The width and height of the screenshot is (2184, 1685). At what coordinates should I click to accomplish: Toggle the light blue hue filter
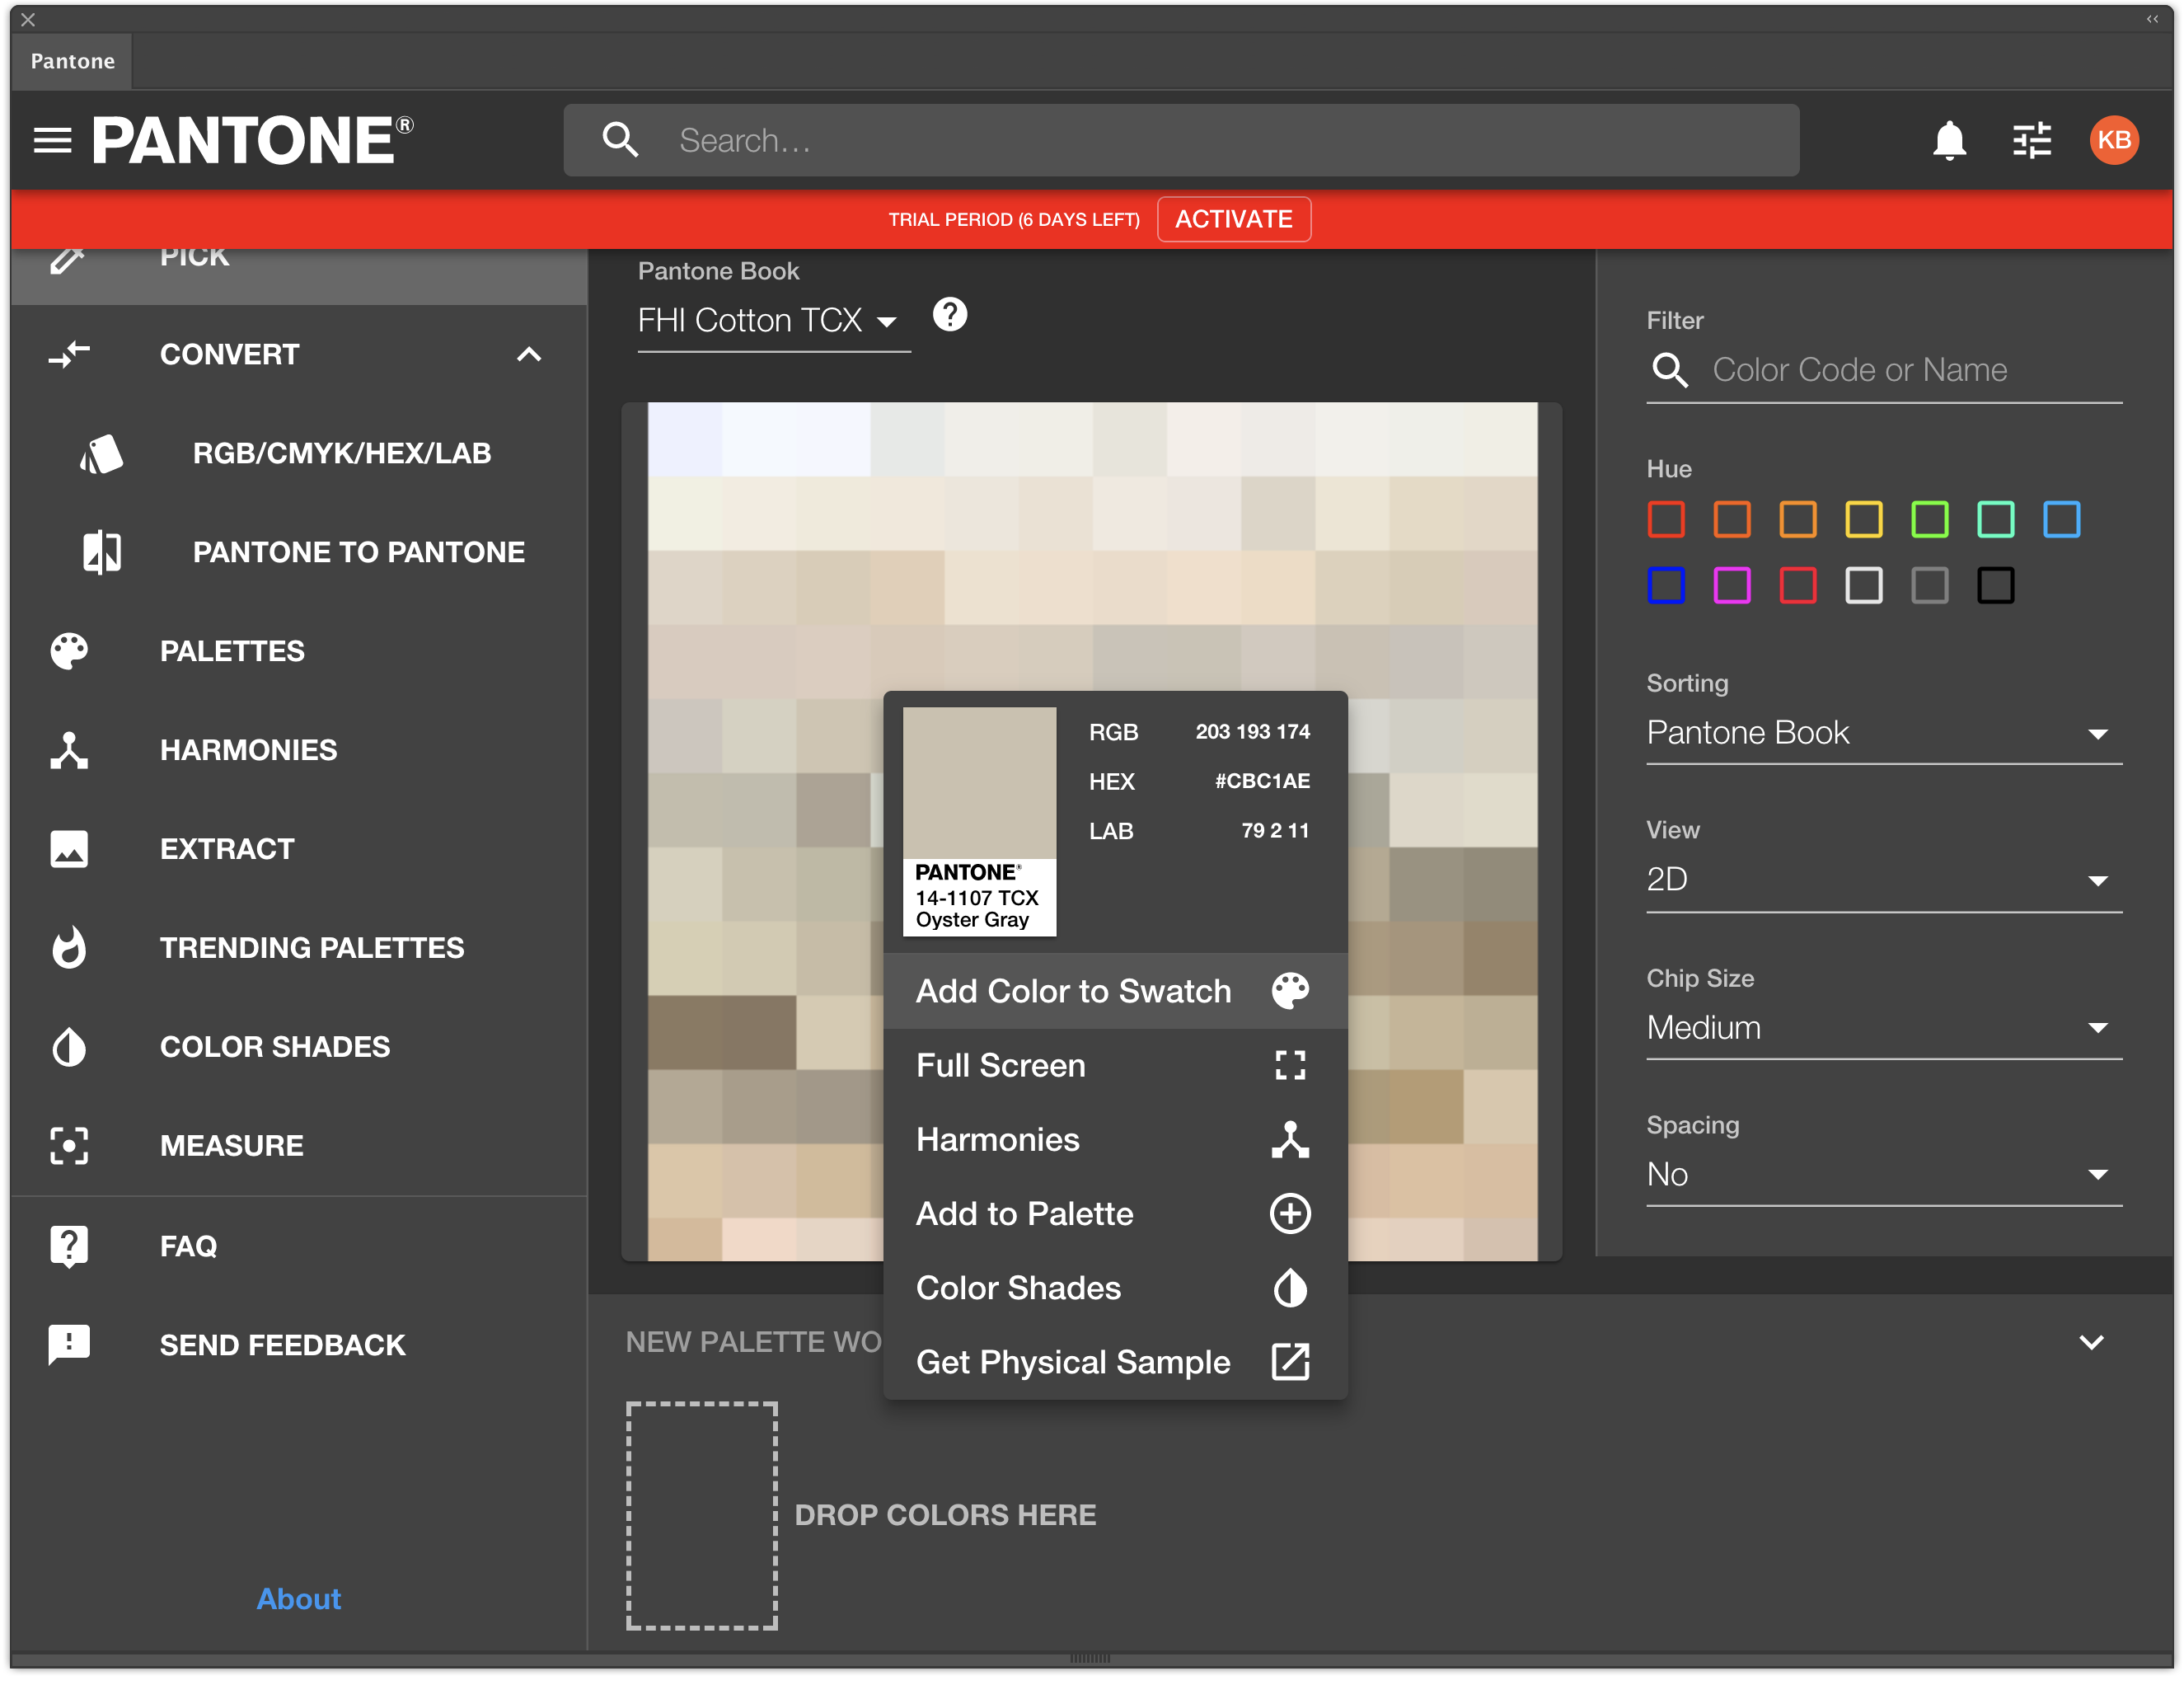pos(2061,520)
